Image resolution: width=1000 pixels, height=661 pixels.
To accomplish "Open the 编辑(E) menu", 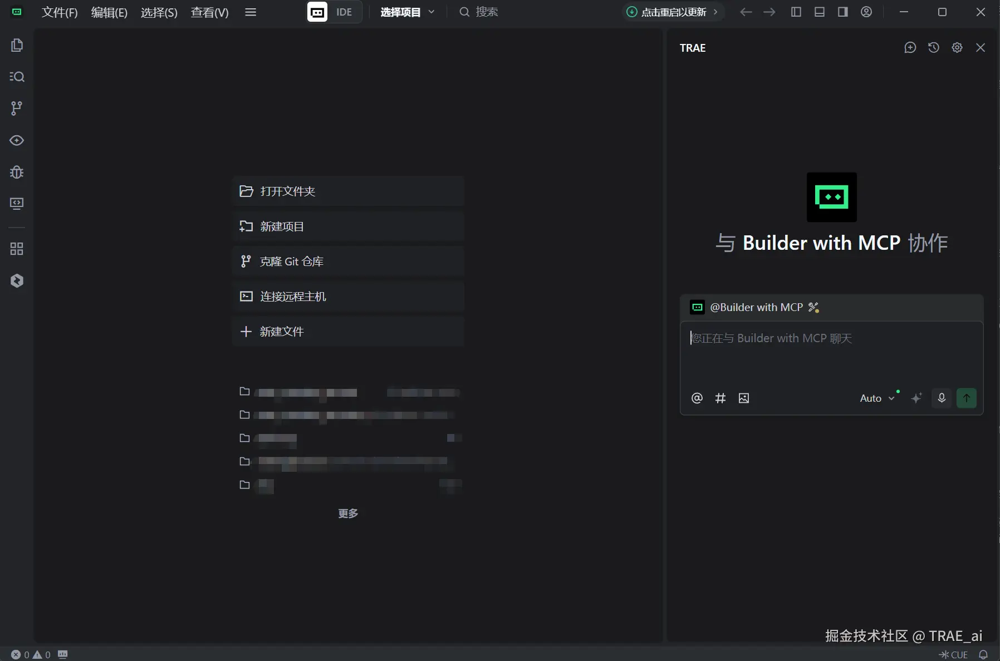I will [109, 12].
